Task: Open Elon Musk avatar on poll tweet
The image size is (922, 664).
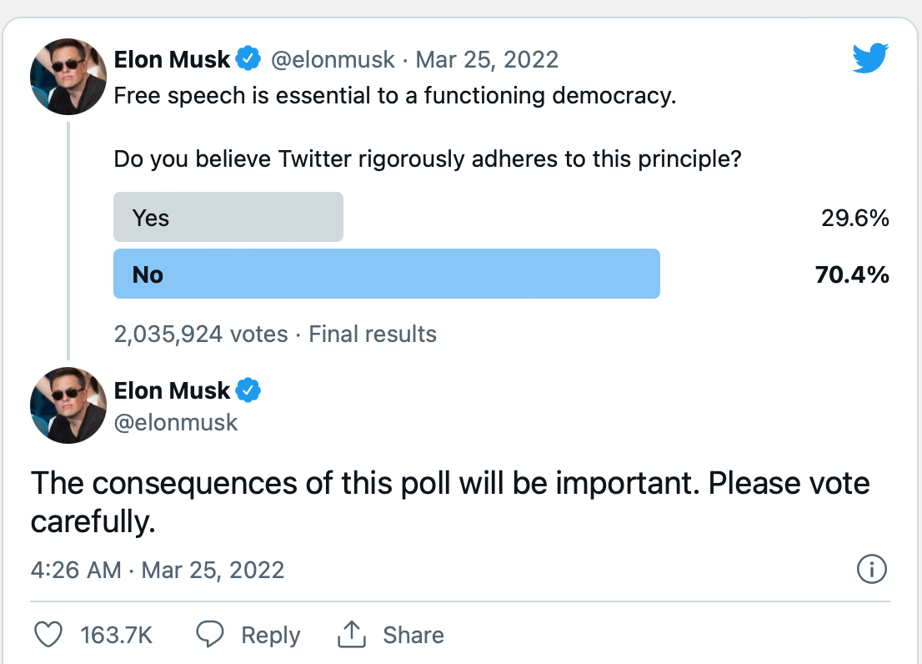Action: click(68, 77)
